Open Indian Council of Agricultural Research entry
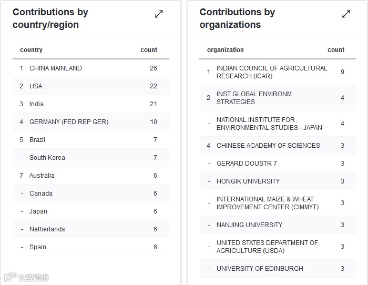 271,72
